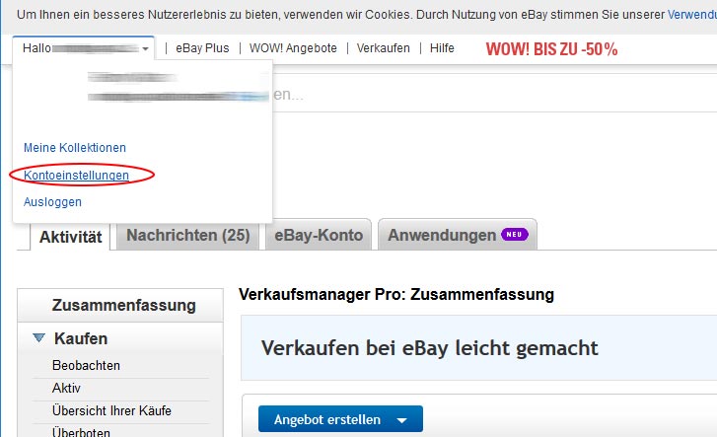
Task: Click Verkaufen in top navigation
Action: (x=383, y=48)
